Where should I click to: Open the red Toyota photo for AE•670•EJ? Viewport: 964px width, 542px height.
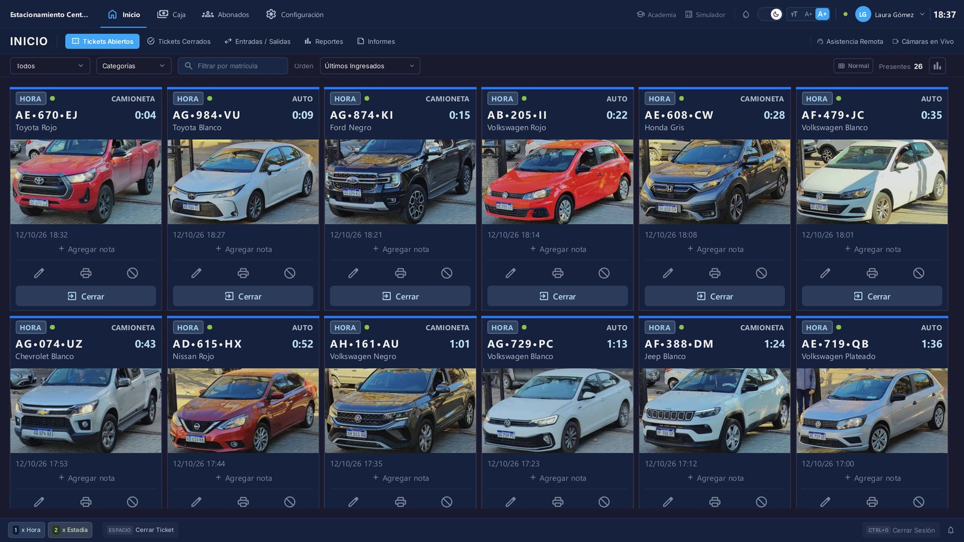tap(86, 182)
